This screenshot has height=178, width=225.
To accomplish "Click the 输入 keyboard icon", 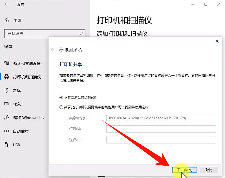I will [x=6, y=104].
